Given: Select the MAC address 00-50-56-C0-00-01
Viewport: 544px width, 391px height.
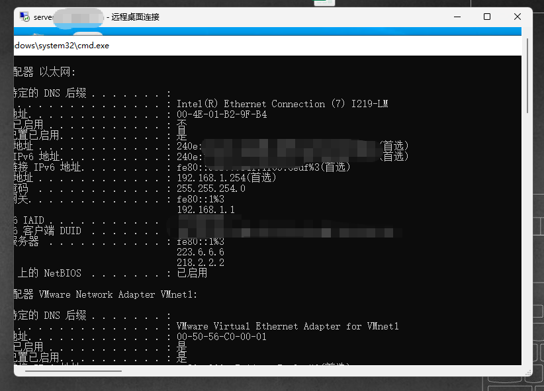Looking at the screenshot, I should click(222, 337).
